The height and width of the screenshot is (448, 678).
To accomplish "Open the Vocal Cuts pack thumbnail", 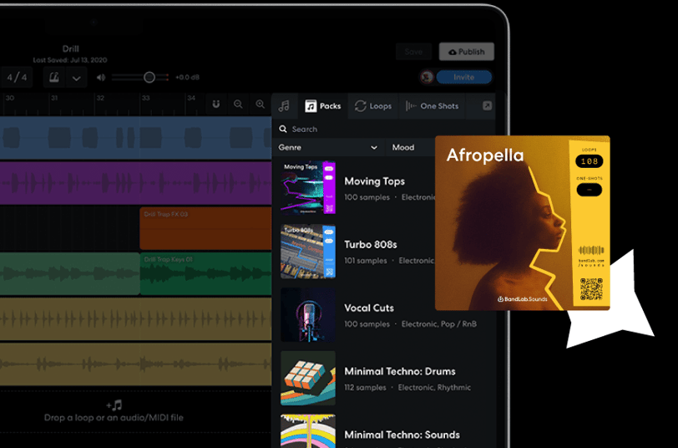I will pos(308,314).
